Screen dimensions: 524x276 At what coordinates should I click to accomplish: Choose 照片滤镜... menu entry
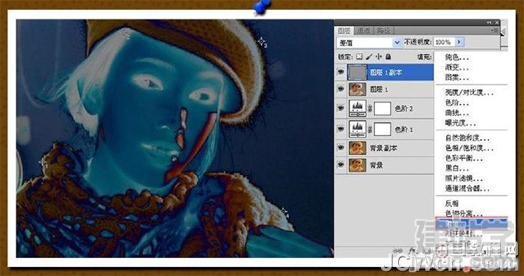coord(464,179)
